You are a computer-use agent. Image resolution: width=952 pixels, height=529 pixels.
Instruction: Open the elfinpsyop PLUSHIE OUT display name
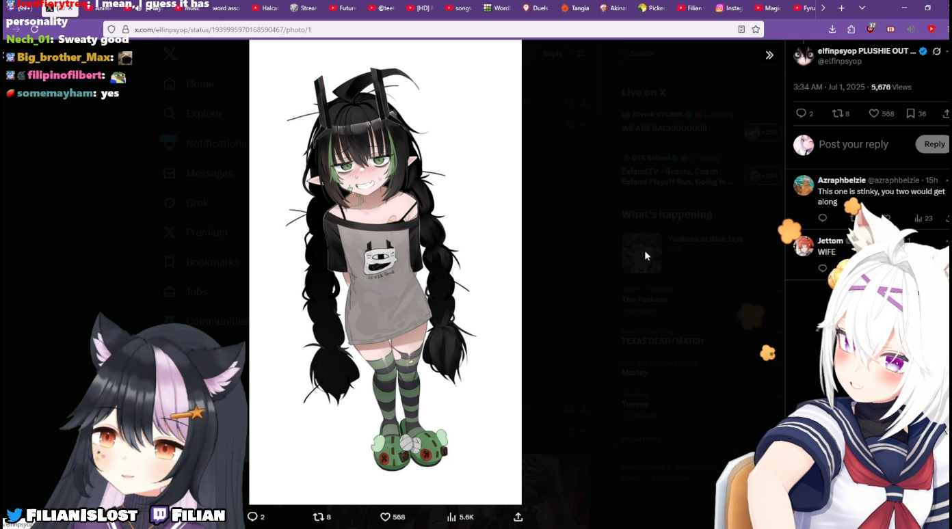point(867,51)
